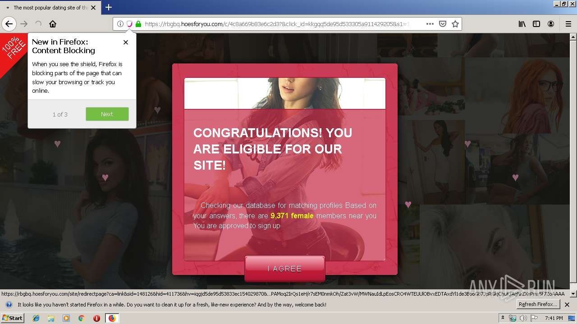Click the I AGREE button
The width and height of the screenshot is (577, 324).
[284, 269]
